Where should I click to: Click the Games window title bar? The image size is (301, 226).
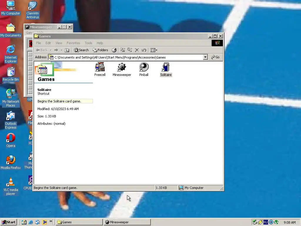point(121,36)
